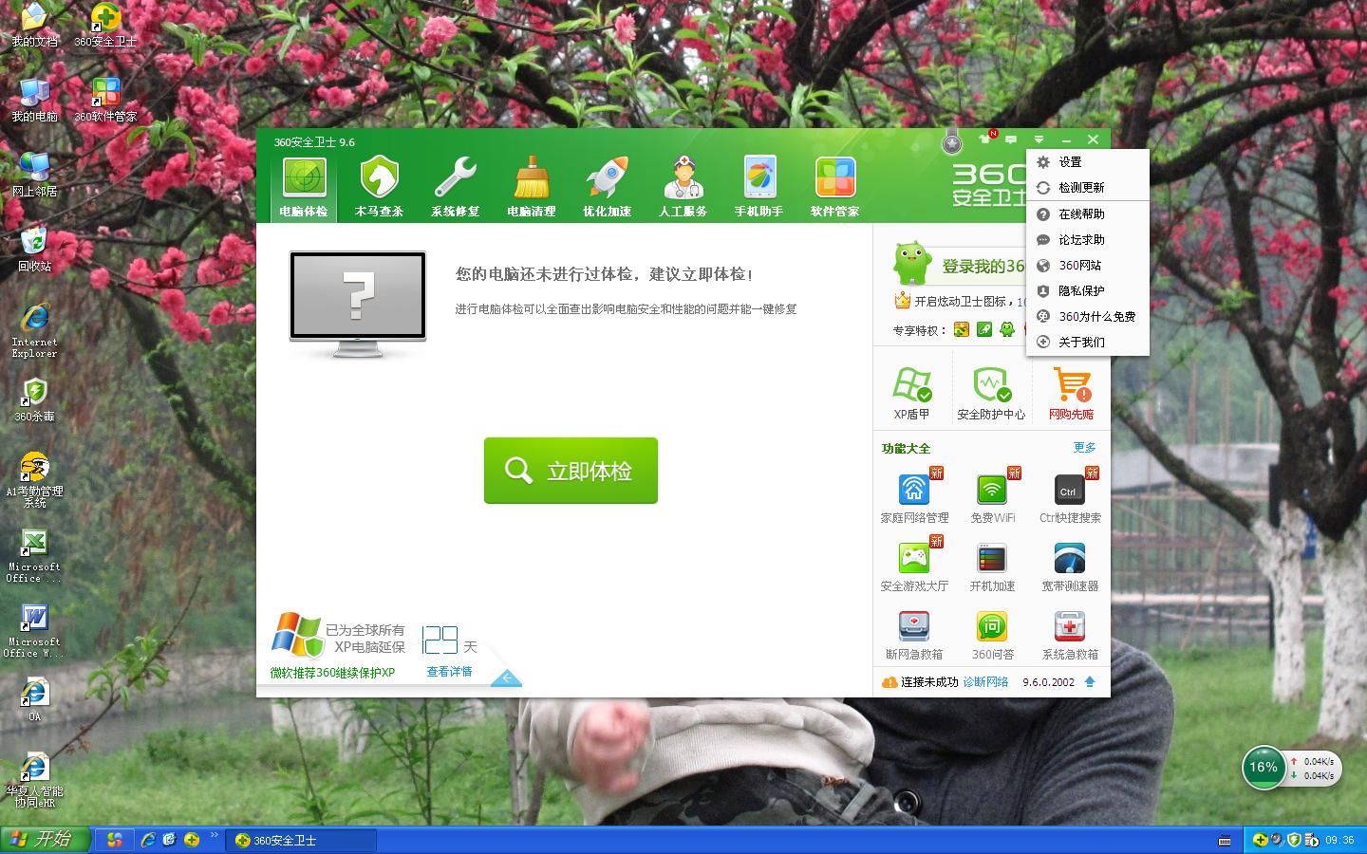This screenshot has height=854, width=1367.
Task: Click the crown icon beside 开启炫动卫士图标
Action: click(902, 301)
